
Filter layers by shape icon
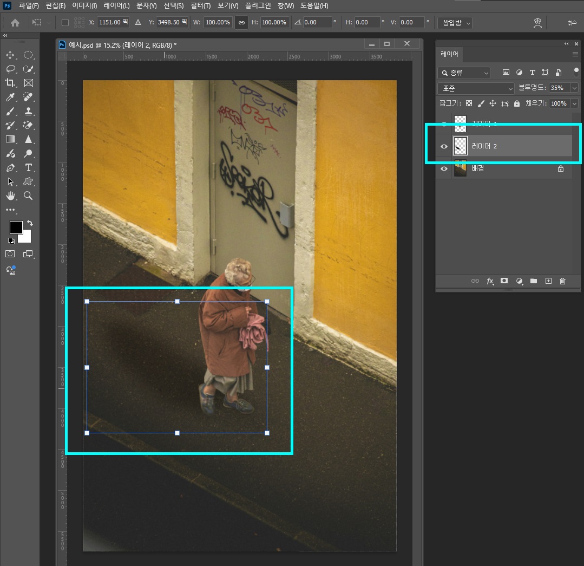545,72
